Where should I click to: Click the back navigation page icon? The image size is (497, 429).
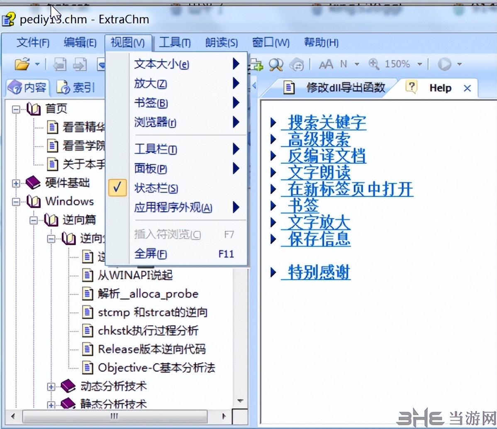click(x=60, y=64)
